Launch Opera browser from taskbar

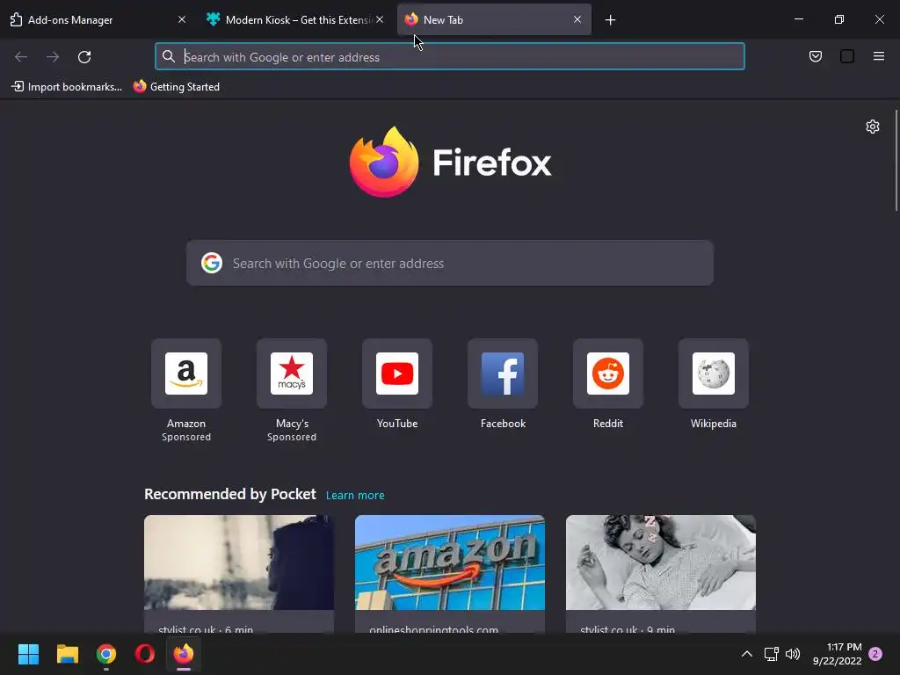[145, 654]
